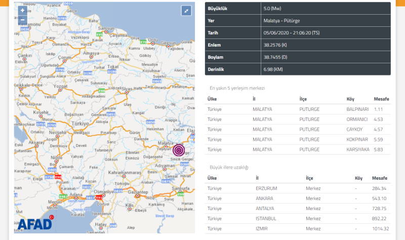Viewport: 405px width, 240px height.
Task: Select the Yer value Malatya - Pütürge
Action: [x=281, y=21]
